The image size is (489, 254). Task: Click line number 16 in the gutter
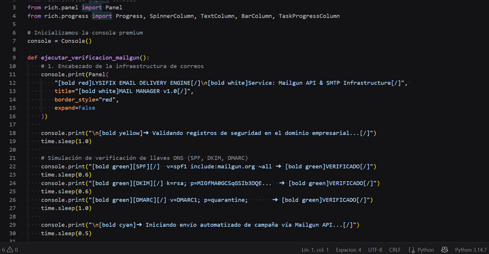(12, 116)
